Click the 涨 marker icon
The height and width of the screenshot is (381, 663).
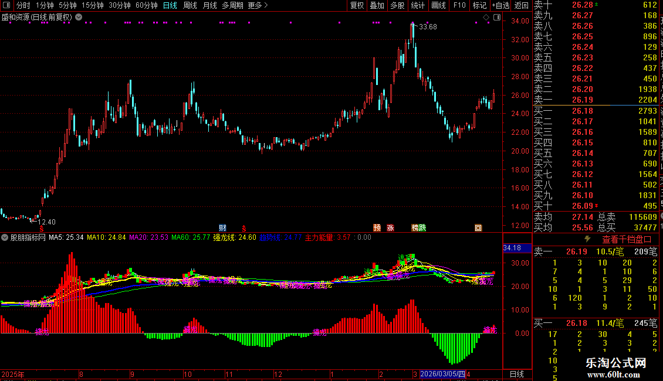point(390,227)
